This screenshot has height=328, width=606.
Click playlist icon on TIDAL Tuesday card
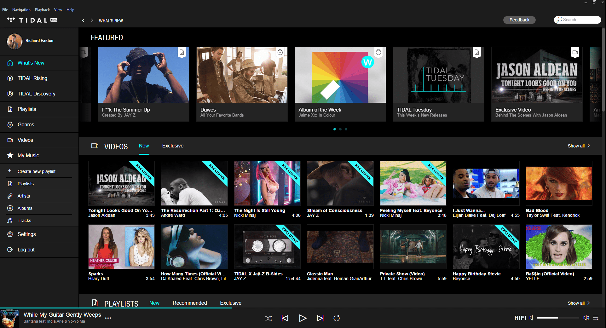click(x=477, y=52)
